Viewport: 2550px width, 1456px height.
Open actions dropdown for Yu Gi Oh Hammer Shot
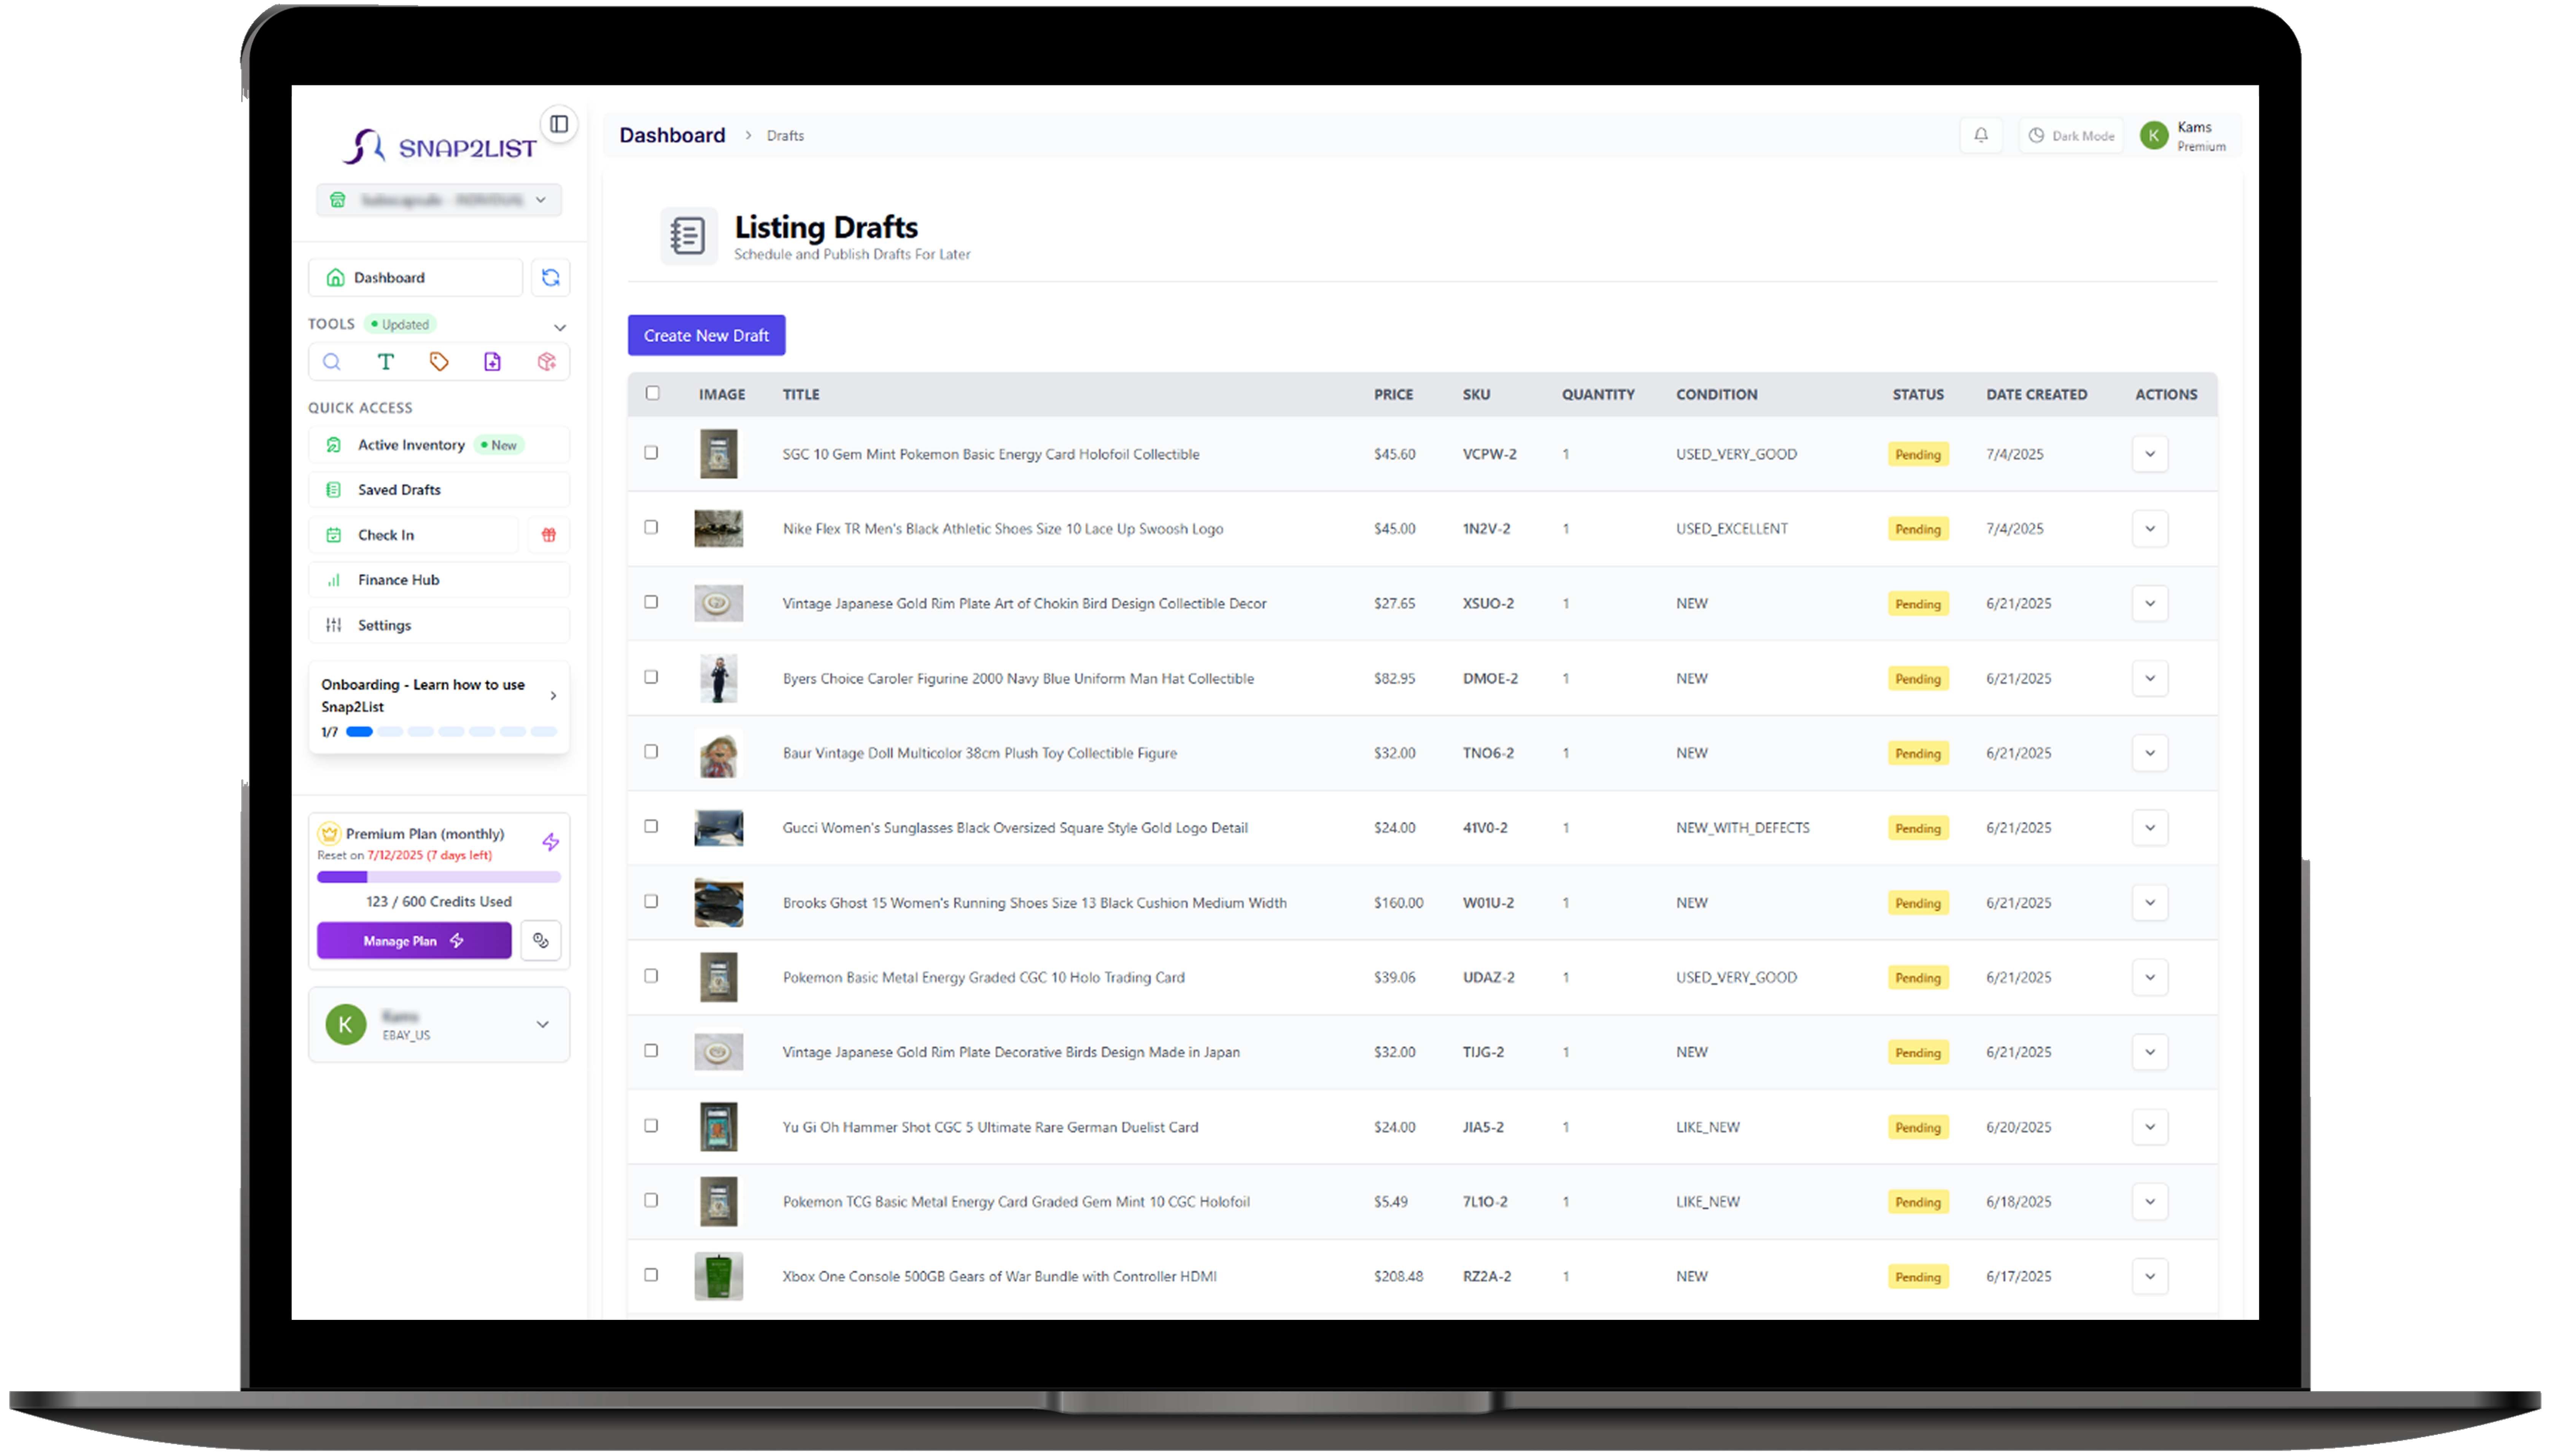click(x=2150, y=1127)
